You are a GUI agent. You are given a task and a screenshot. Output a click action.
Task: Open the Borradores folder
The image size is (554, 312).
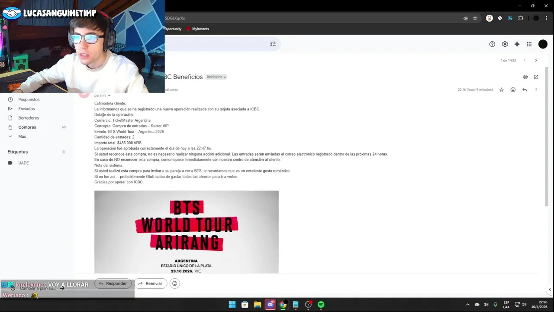coord(29,118)
